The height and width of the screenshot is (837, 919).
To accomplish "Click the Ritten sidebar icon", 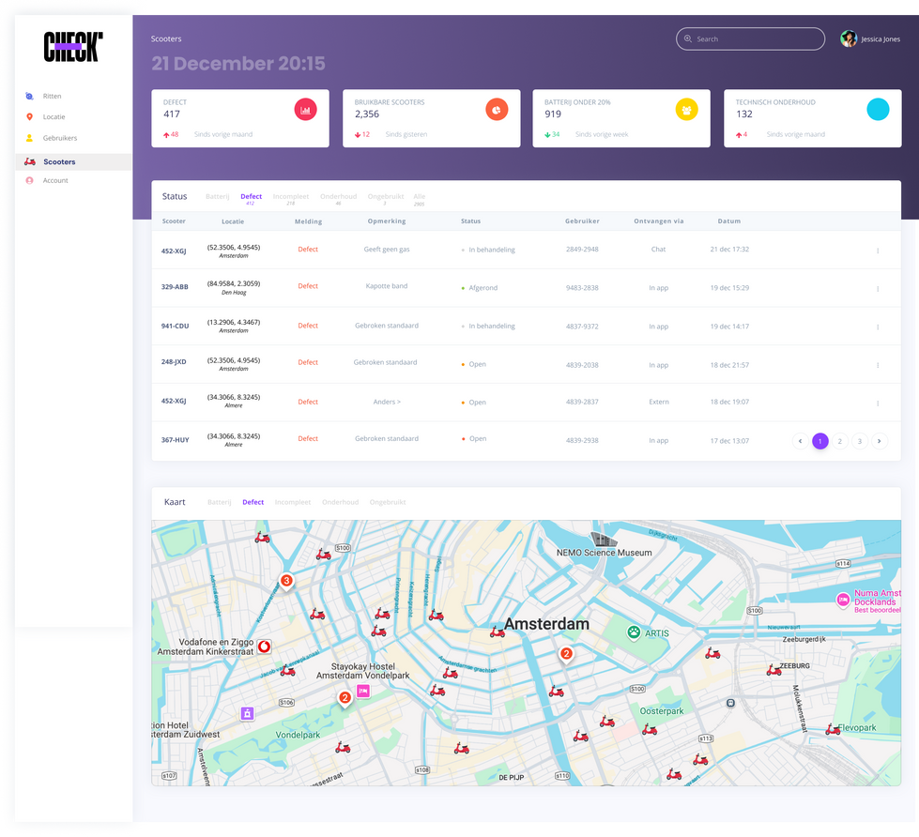I will (x=29, y=96).
